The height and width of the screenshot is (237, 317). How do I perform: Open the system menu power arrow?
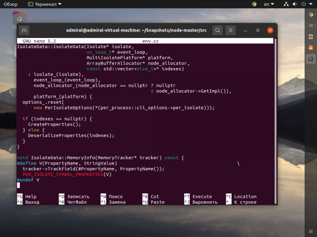tap(311, 4)
